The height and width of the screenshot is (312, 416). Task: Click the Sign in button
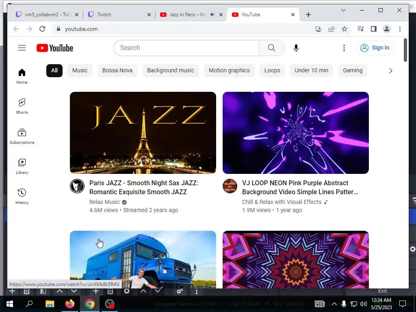coord(375,48)
